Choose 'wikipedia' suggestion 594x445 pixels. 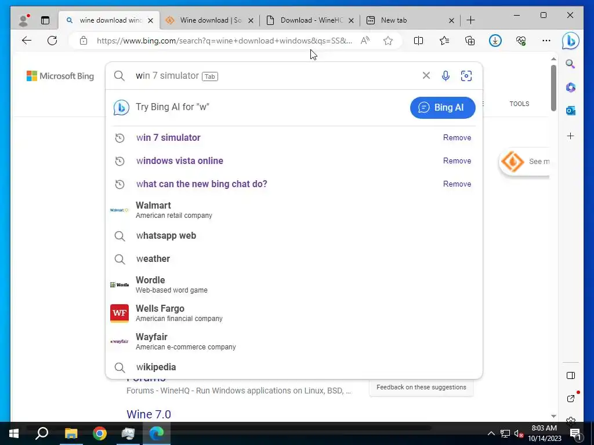click(294, 367)
